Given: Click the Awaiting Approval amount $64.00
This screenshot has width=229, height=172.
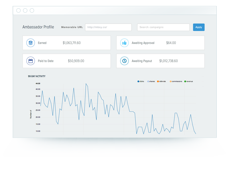Looking at the screenshot, I should point(171,43).
